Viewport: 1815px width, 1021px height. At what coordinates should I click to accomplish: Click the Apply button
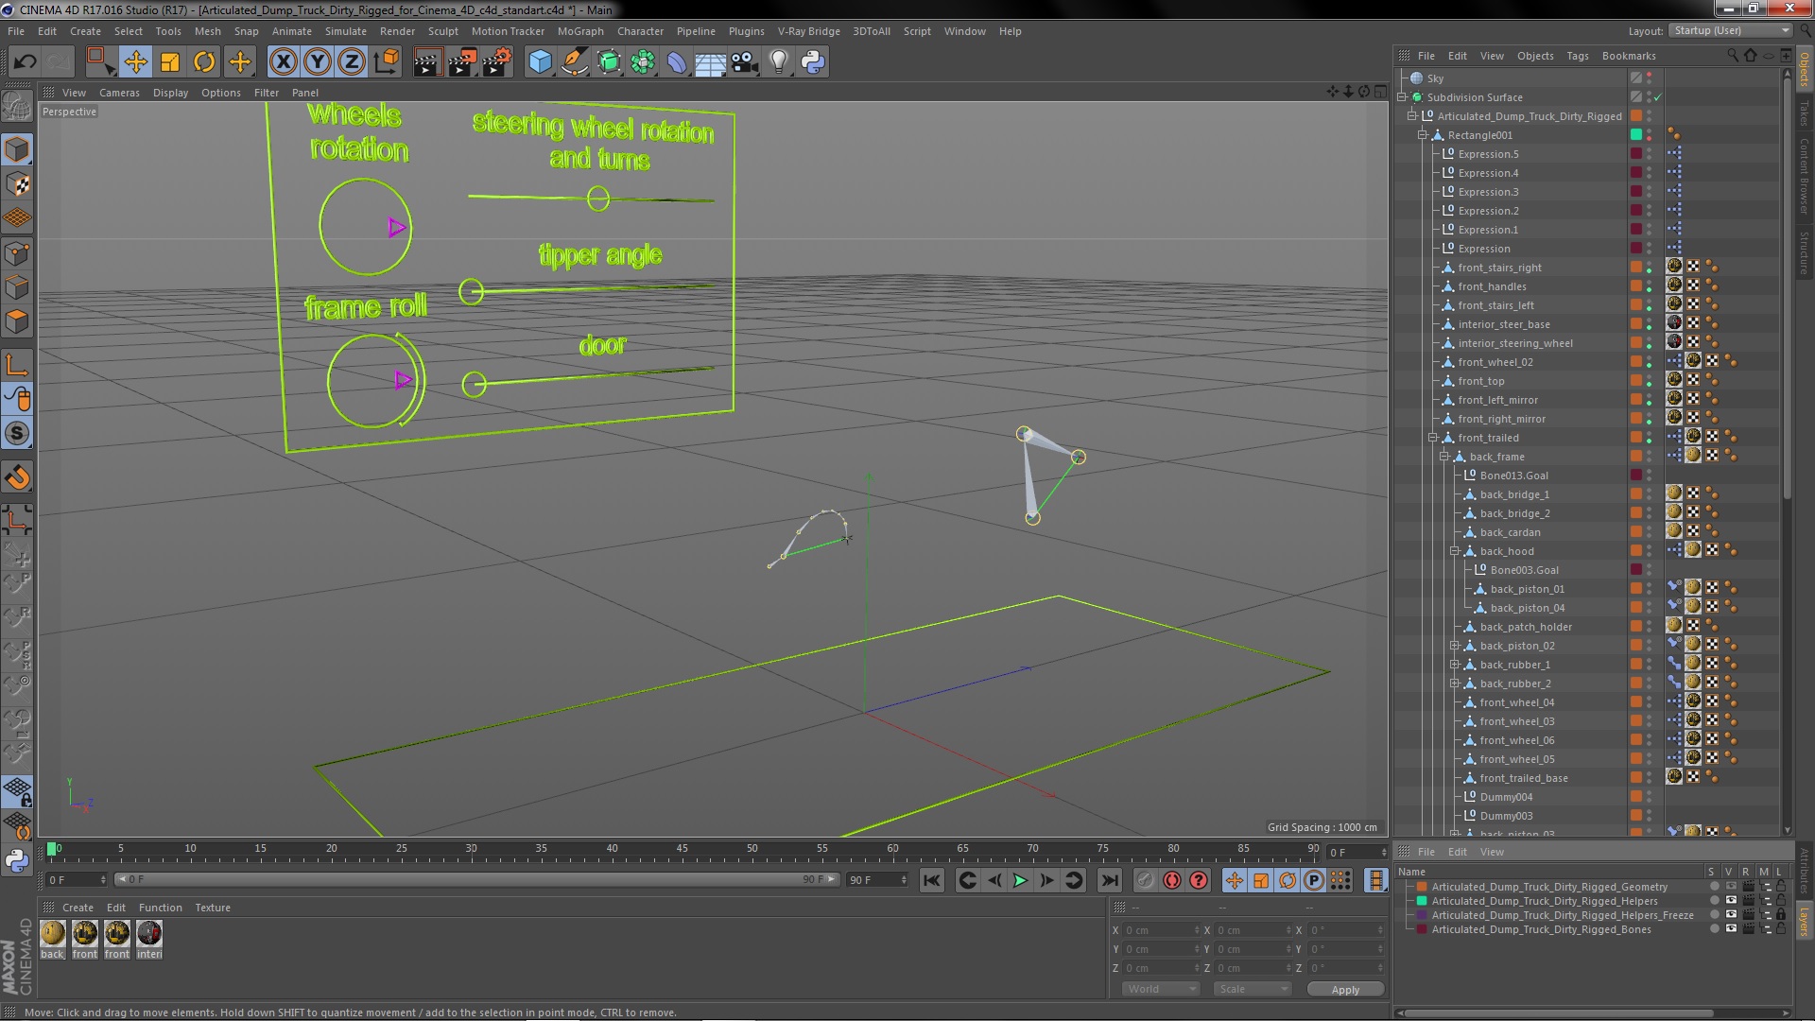(1345, 989)
